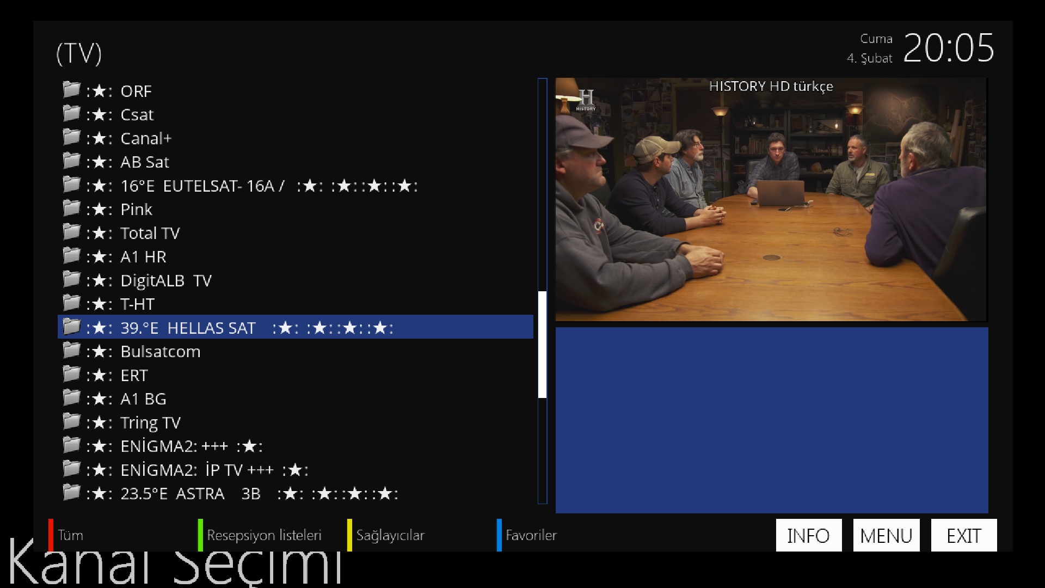The image size is (1045, 588).
Task: Open the MENU button
Action: [886, 535]
